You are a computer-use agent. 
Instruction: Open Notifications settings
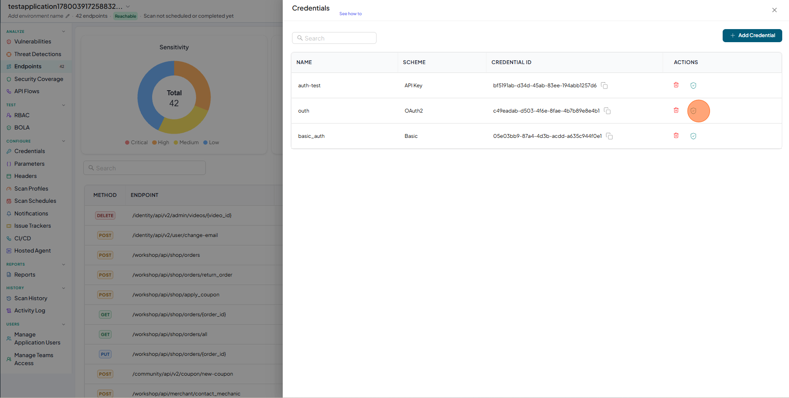31,214
